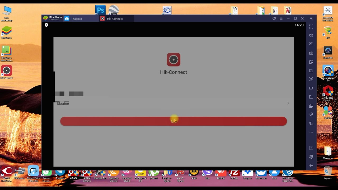Open TeamViewer desktop shortcut

(261, 174)
